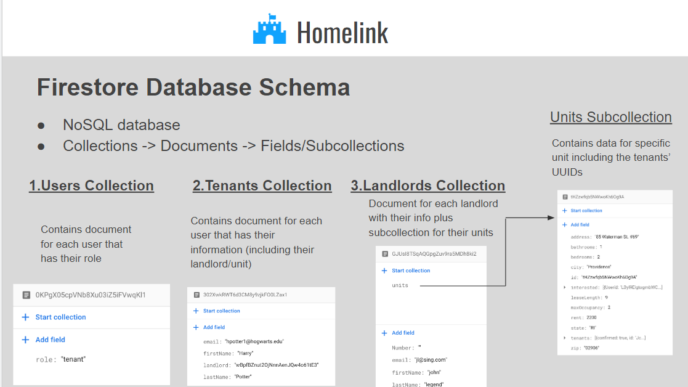The image size is (688, 387).
Task: Click the plus icon above the Landlords Number field
Action: click(x=384, y=333)
